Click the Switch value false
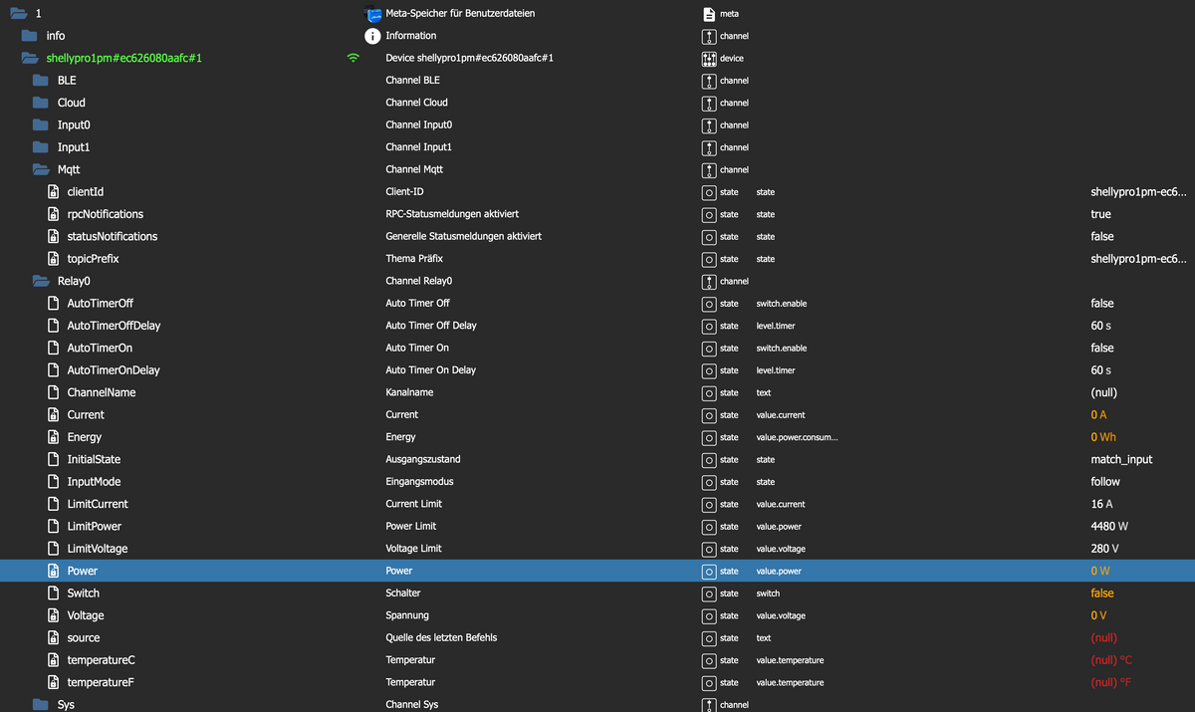Image resolution: width=1195 pixels, height=712 pixels. [1102, 593]
